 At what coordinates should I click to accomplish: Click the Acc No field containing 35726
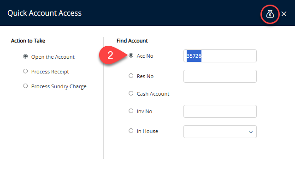point(220,56)
